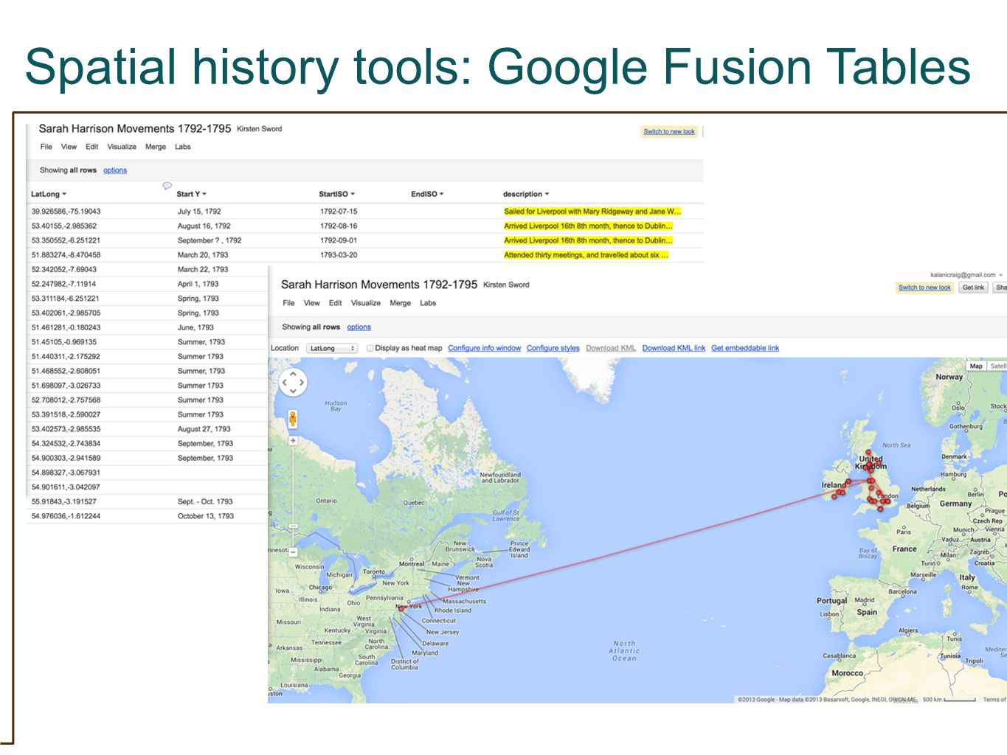This screenshot has width=1007, height=755.
Task: Open File menu in map window
Action: click(x=288, y=303)
